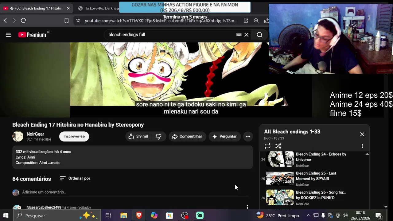Open File Explorer from the taskbar

124,215
